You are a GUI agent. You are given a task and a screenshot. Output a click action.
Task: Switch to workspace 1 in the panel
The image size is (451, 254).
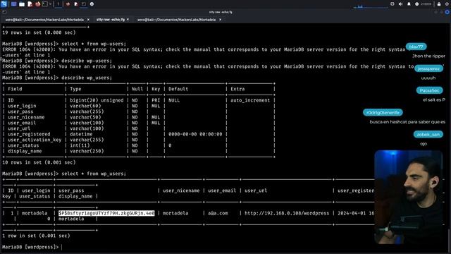(58, 4)
